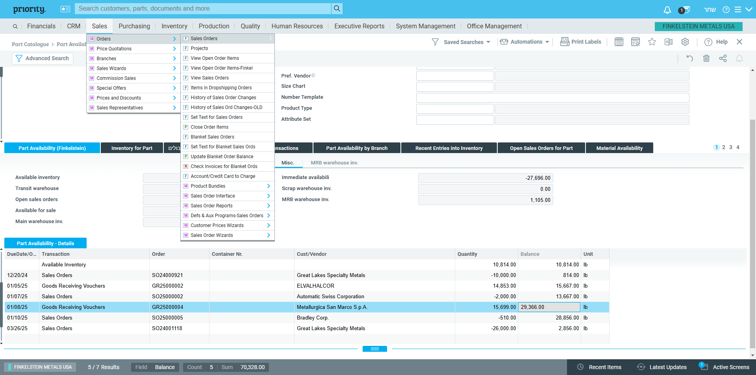Click order number SO24000921

167,275
